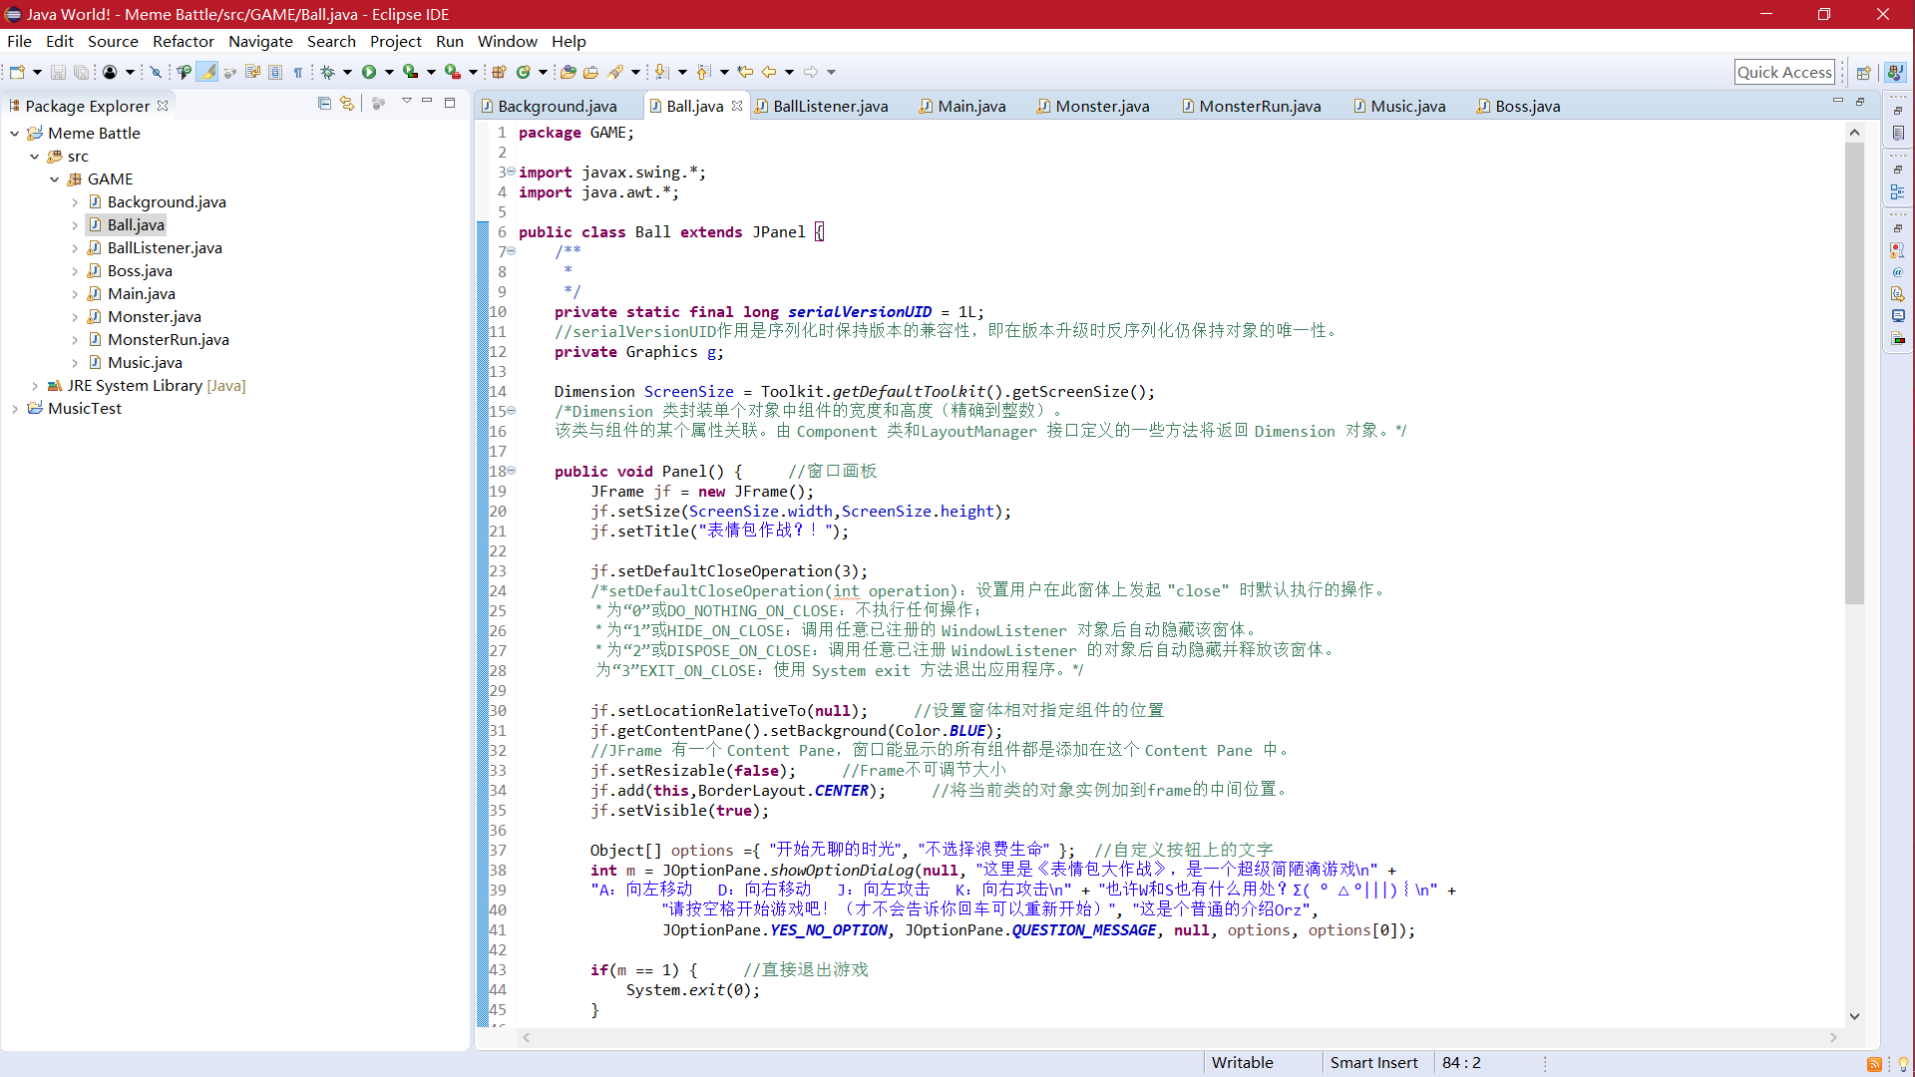Click the New Java Package icon
The image size is (1915, 1077).
499,72
